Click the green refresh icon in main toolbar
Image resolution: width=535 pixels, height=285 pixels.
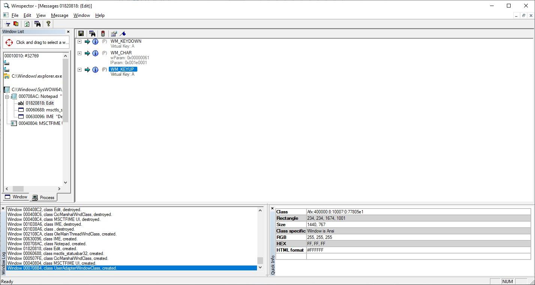[27, 24]
